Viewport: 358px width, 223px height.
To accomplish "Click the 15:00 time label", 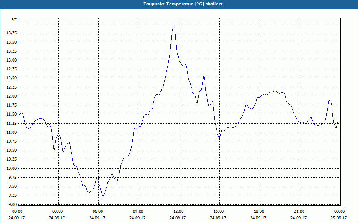I will (x=219, y=211).
